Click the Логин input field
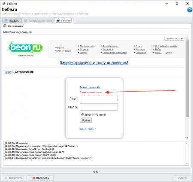 tap(99, 99)
